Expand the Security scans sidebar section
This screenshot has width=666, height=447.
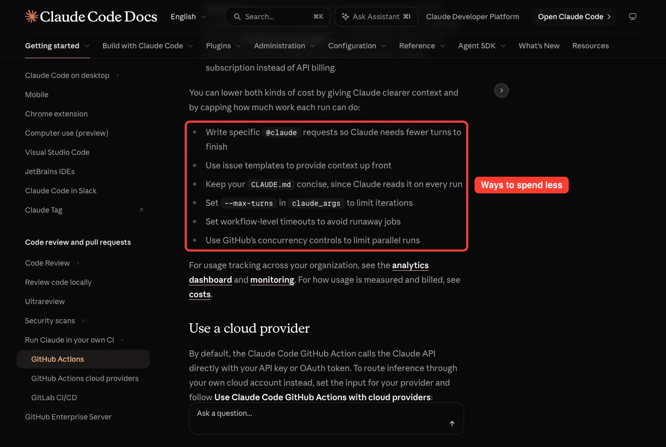[x=55, y=321]
